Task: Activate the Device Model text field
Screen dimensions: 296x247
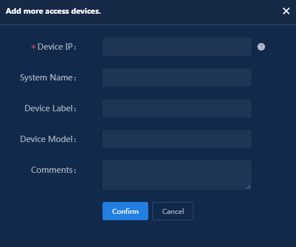Action: click(x=177, y=139)
